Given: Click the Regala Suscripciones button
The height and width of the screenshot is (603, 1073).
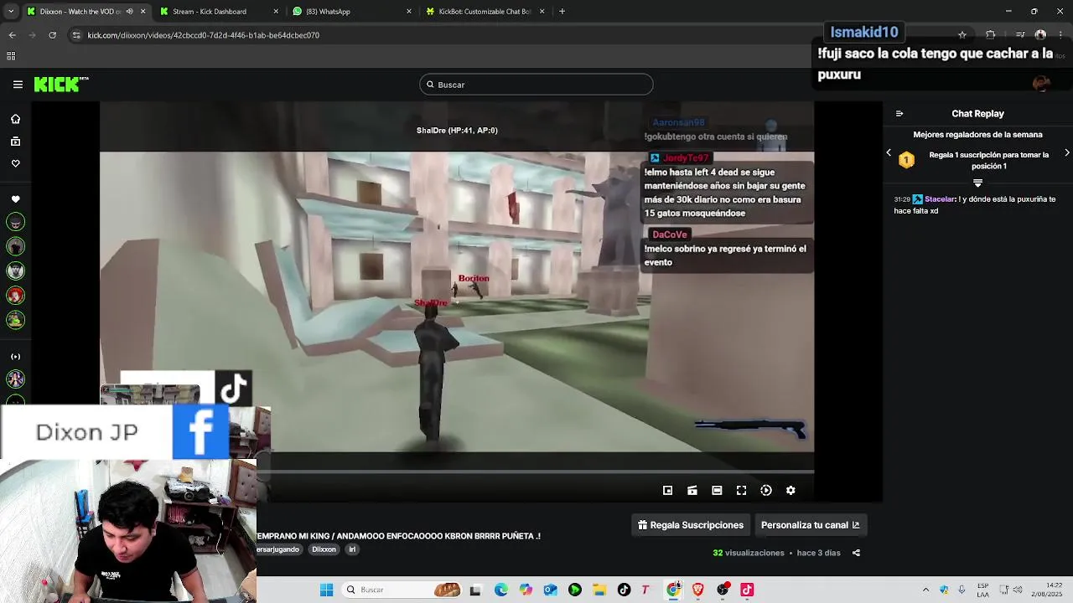Looking at the screenshot, I should pos(691,525).
